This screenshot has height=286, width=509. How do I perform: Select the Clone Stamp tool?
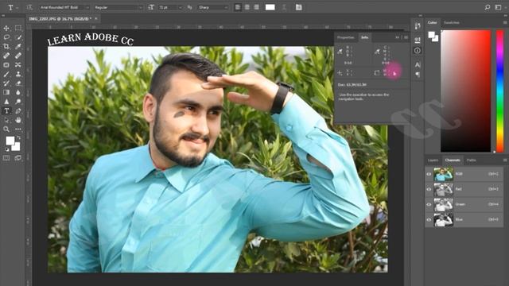click(x=18, y=74)
